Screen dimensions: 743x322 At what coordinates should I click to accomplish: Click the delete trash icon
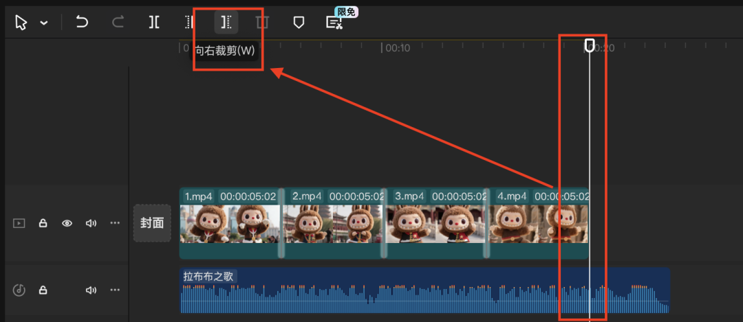click(262, 23)
